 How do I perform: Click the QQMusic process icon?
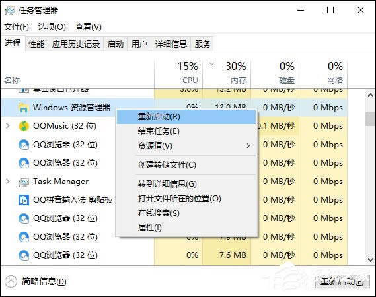click(x=24, y=126)
